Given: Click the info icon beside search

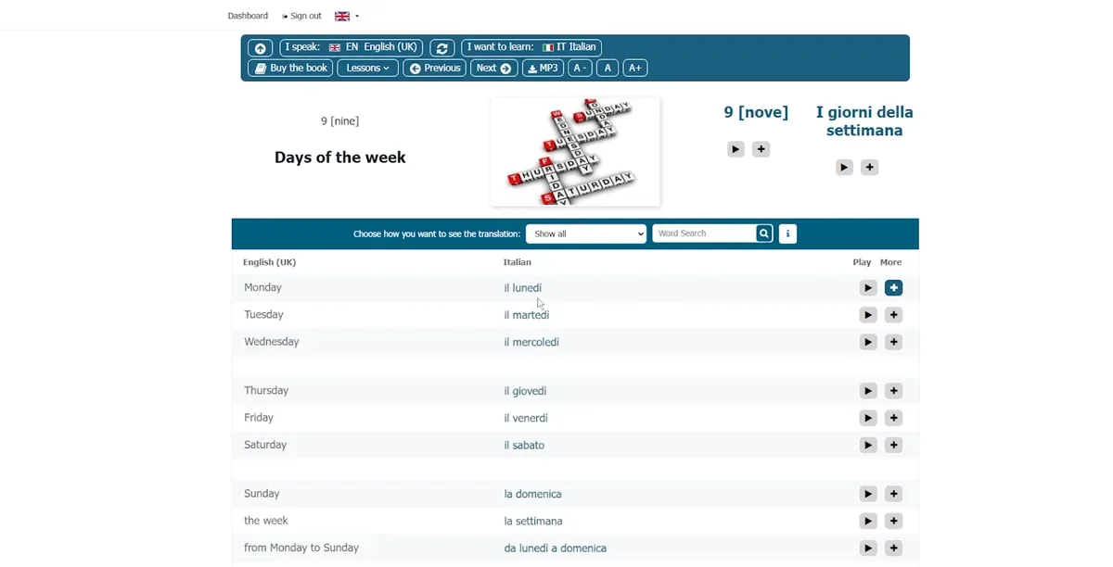Looking at the screenshot, I should pos(787,233).
